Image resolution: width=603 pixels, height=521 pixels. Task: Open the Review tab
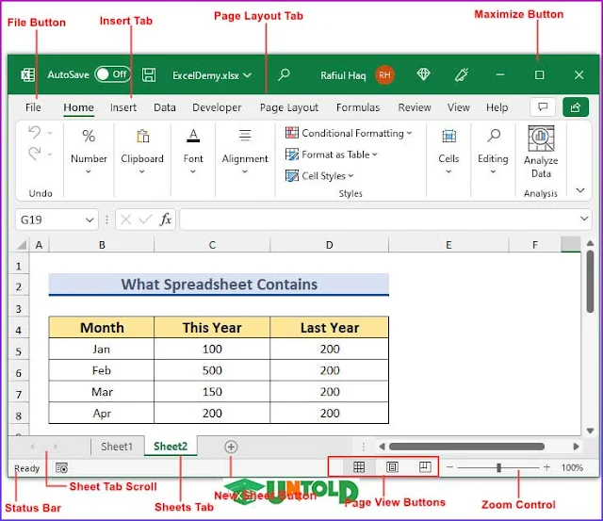(x=415, y=107)
